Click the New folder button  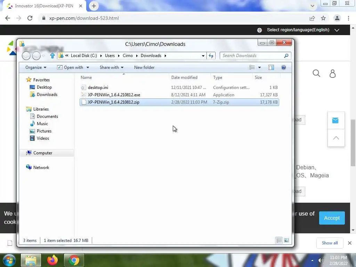pyautogui.click(x=144, y=67)
